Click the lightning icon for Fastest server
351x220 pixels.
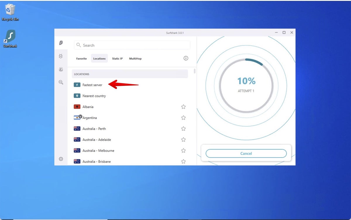pos(77,85)
